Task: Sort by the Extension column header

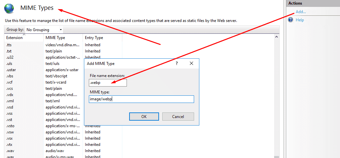Action: pyautogui.click(x=24, y=37)
